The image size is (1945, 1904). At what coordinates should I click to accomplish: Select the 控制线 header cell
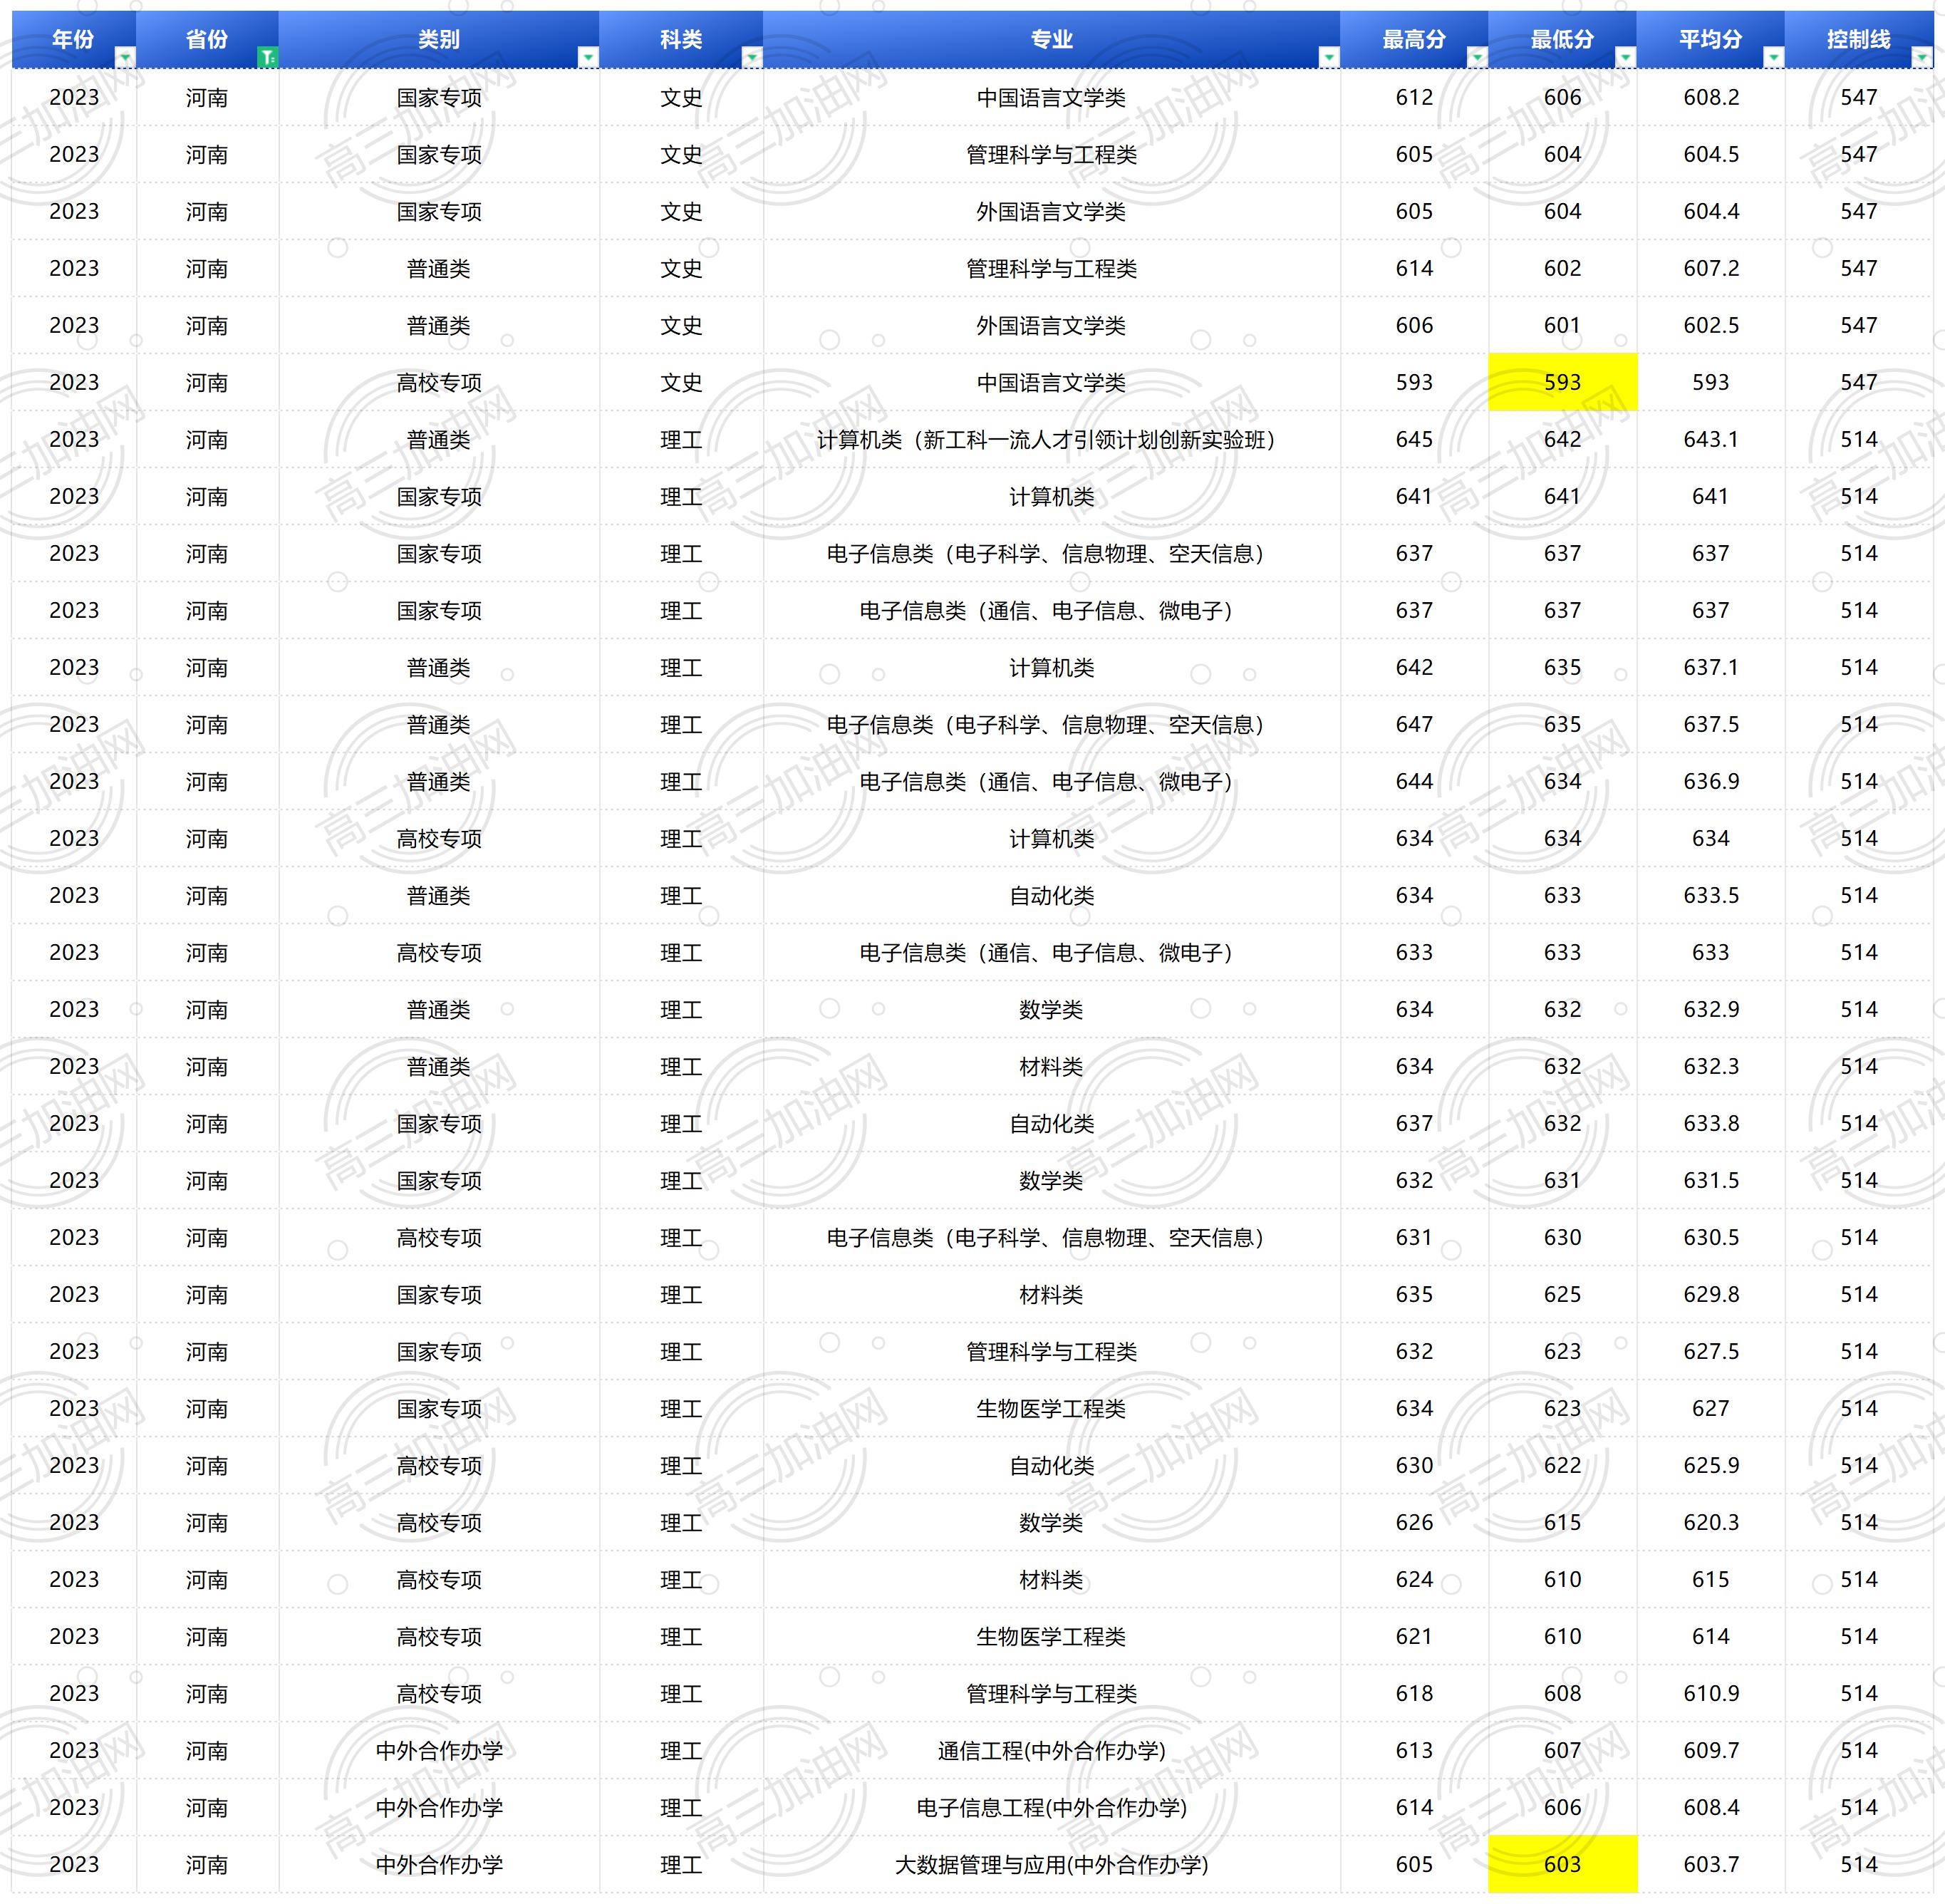1858,40
